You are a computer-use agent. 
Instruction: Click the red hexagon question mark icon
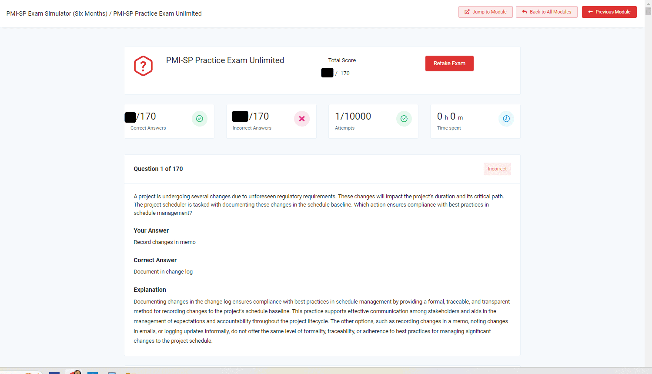coord(143,66)
